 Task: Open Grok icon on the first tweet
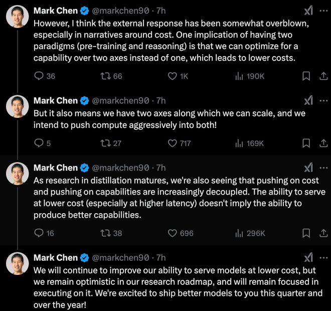pyautogui.click(x=308, y=11)
